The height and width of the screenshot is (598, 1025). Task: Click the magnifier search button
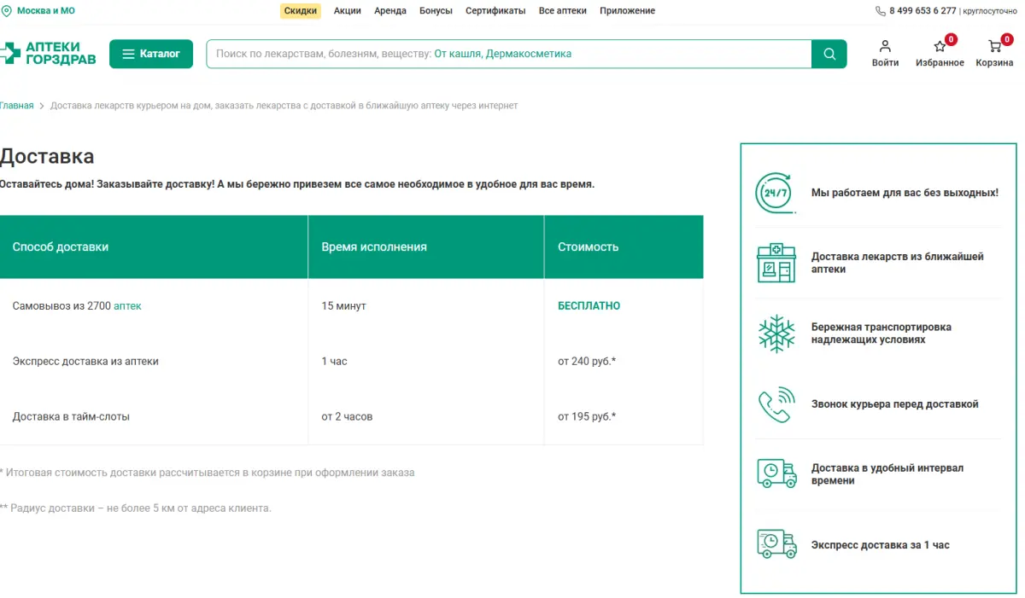[829, 54]
